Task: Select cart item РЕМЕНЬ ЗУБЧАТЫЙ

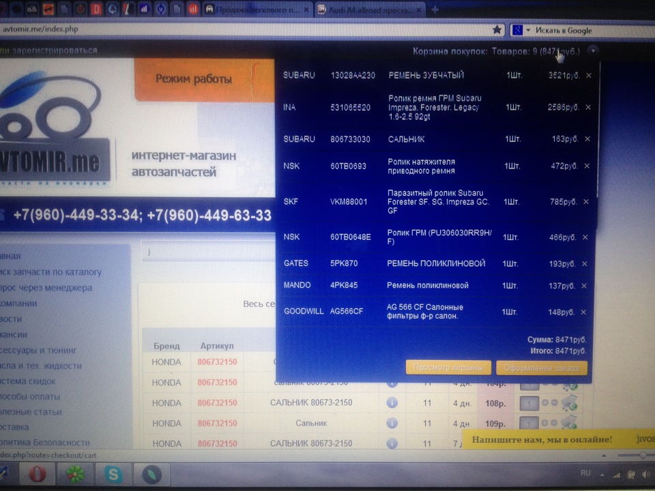Action: [x=426, y=75]
